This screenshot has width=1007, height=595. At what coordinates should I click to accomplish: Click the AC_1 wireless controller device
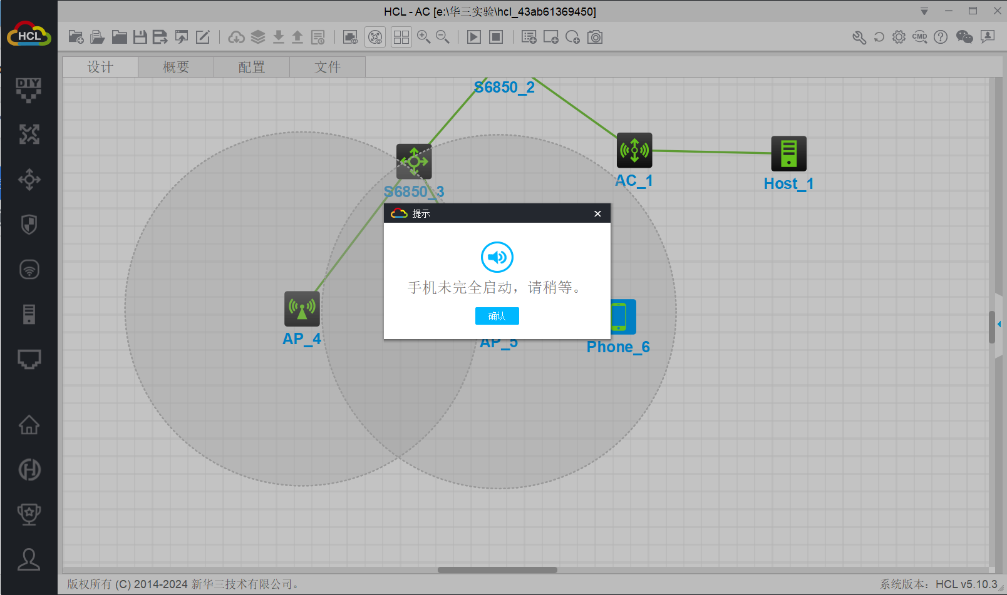pos(634,150)
